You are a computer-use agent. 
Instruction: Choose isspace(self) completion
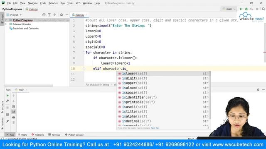point(163,93)
